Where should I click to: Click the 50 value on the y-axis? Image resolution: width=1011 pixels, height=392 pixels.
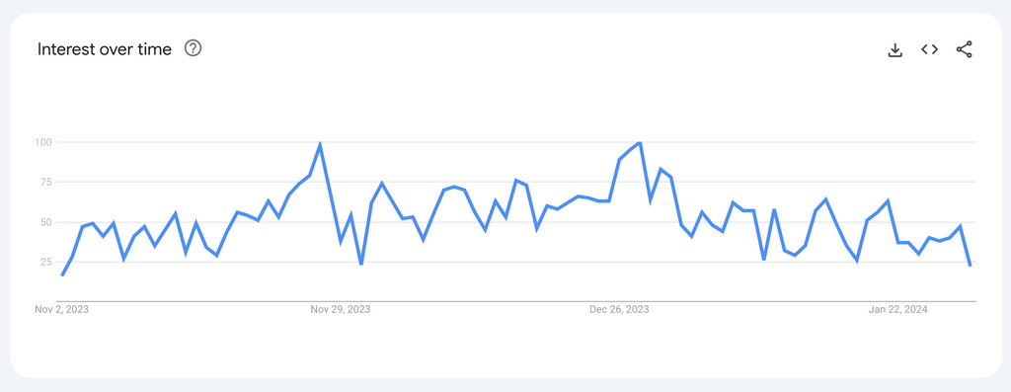tap(45, 222)
